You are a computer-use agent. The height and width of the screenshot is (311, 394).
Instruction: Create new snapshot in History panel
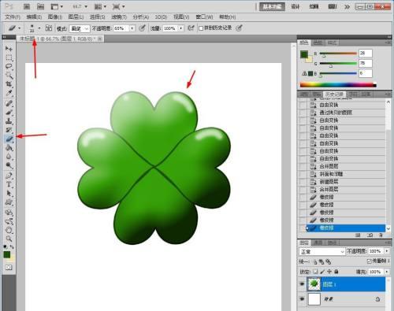pos(370,235)
